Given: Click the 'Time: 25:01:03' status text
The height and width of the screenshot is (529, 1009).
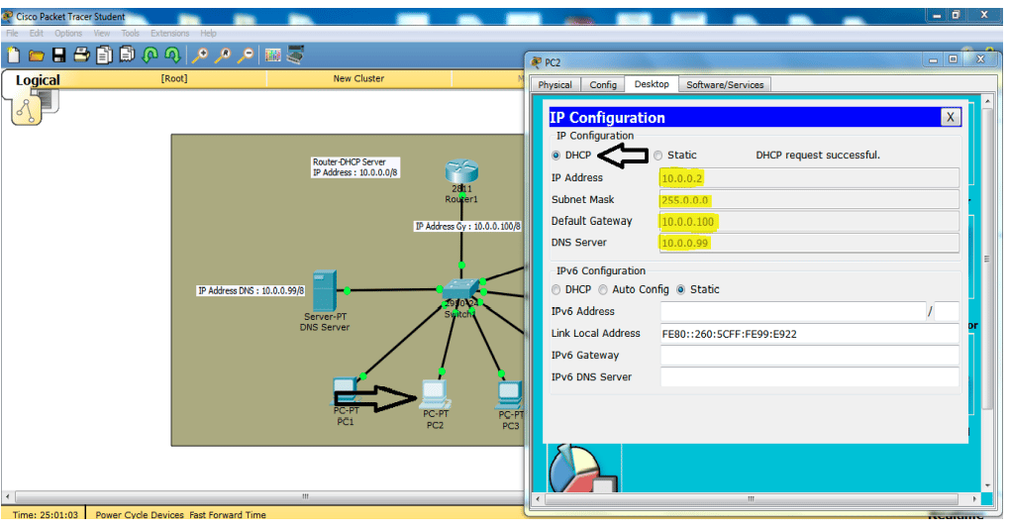Looking at the screenshot, I should [45, 515].
